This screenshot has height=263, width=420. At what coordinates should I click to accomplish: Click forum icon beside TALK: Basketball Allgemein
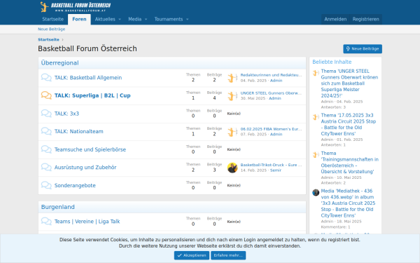click(46, 78)
